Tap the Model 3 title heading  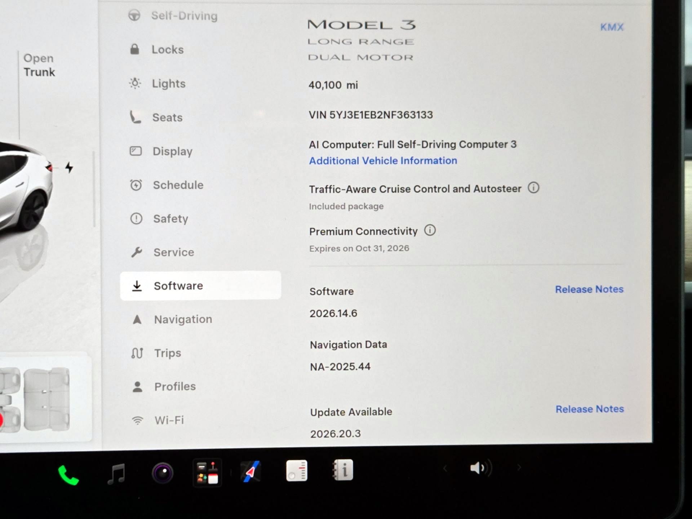click(x=362, y=25)
